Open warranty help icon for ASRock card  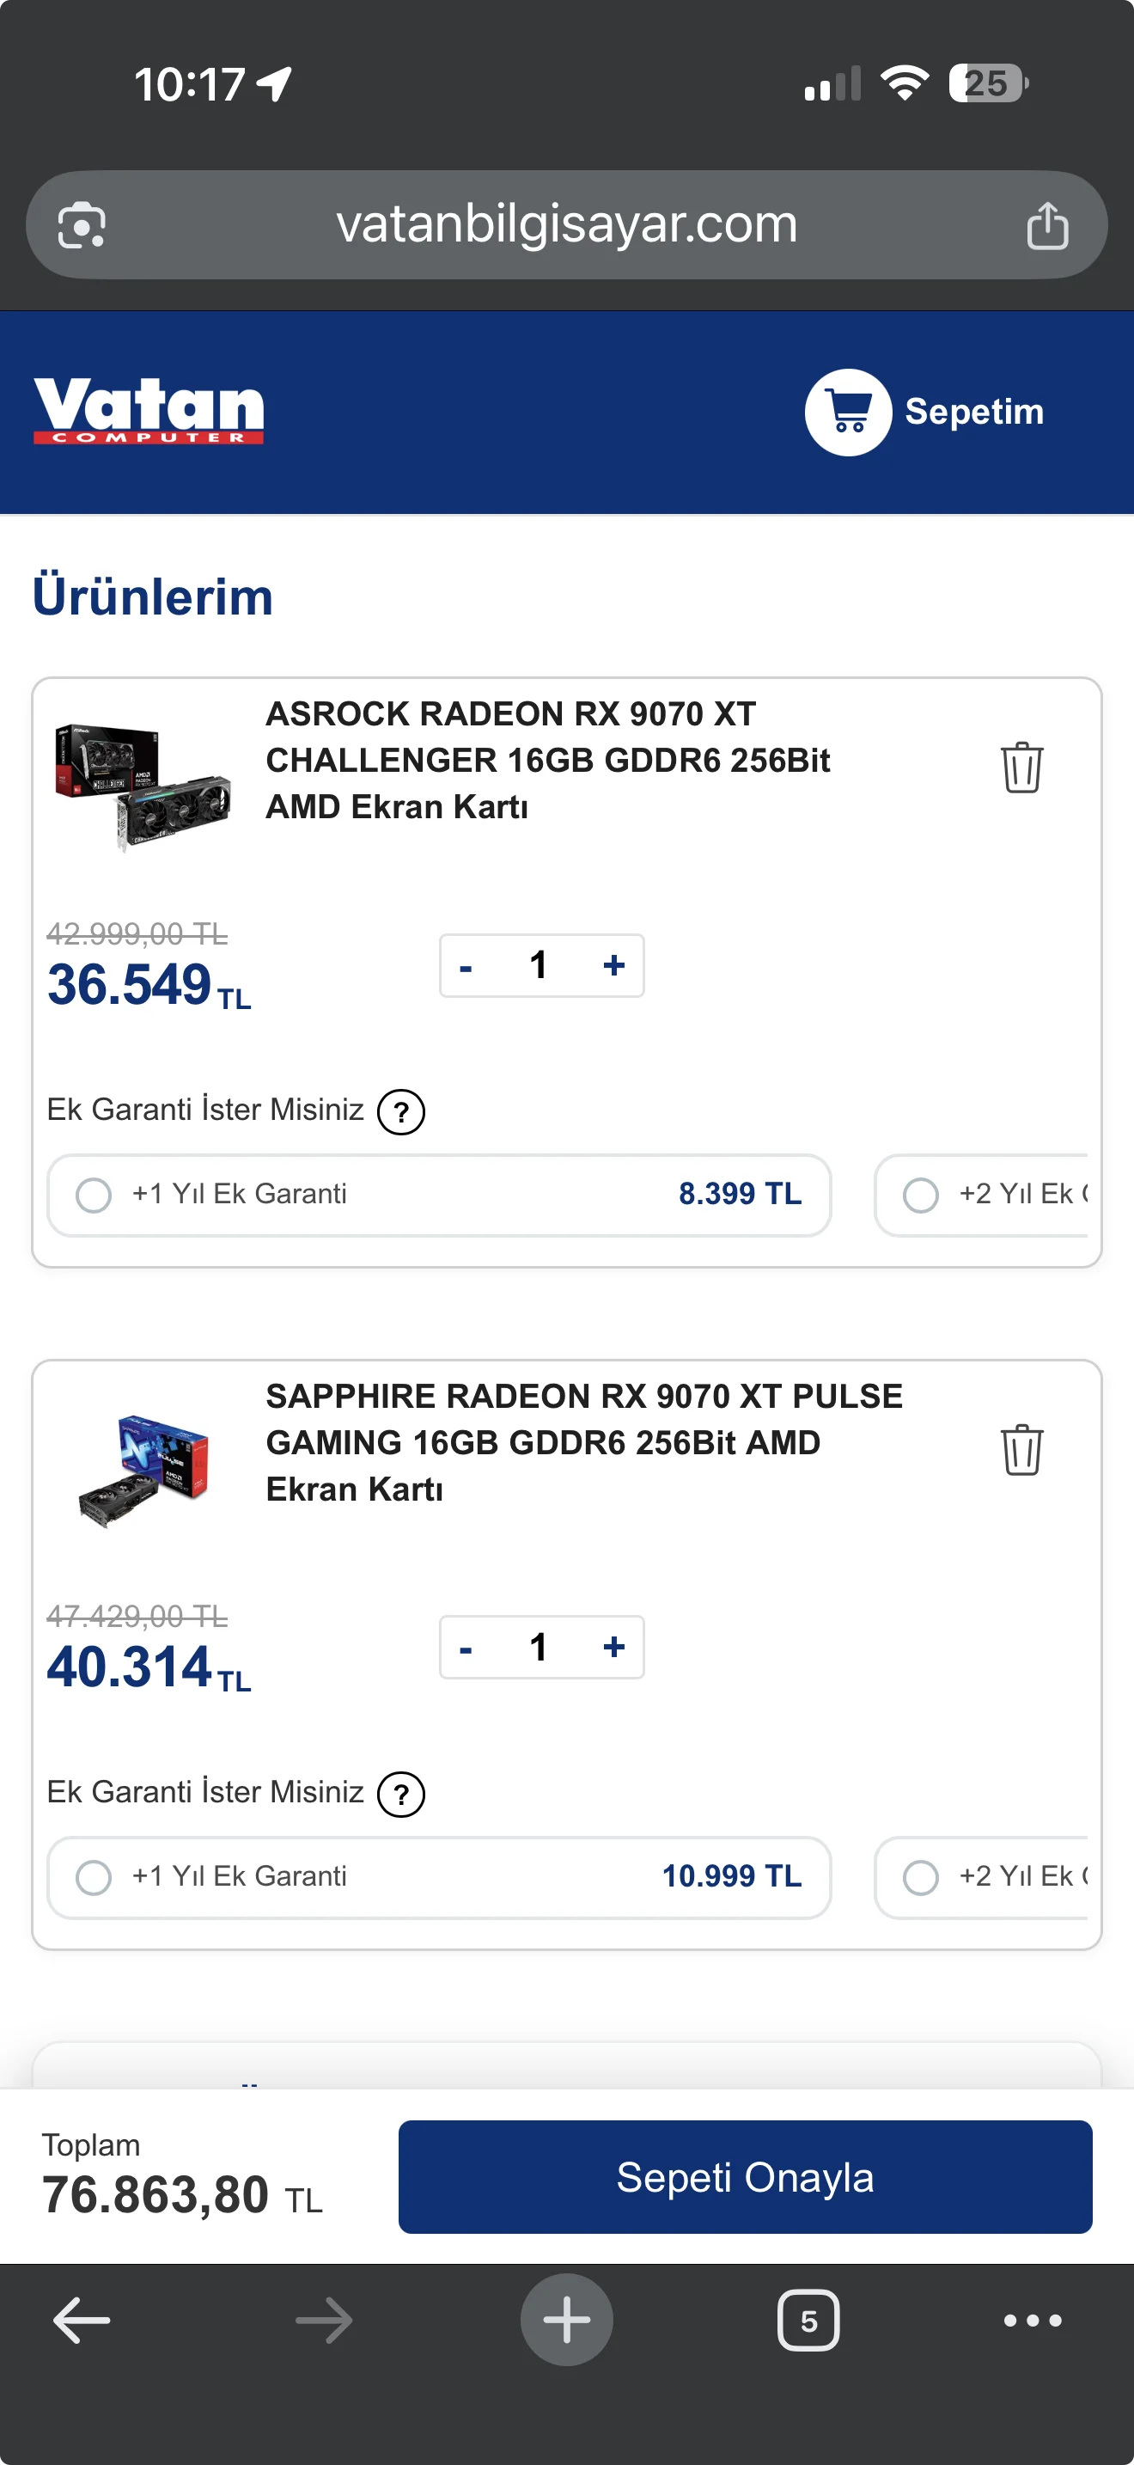click(401, 1112)
